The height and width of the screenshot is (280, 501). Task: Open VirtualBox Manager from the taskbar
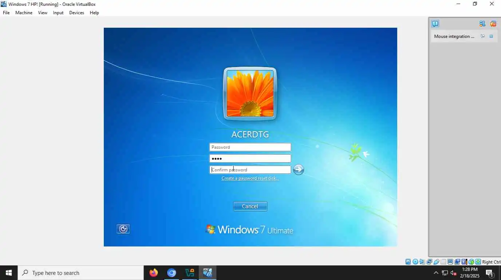coord(190,273)
